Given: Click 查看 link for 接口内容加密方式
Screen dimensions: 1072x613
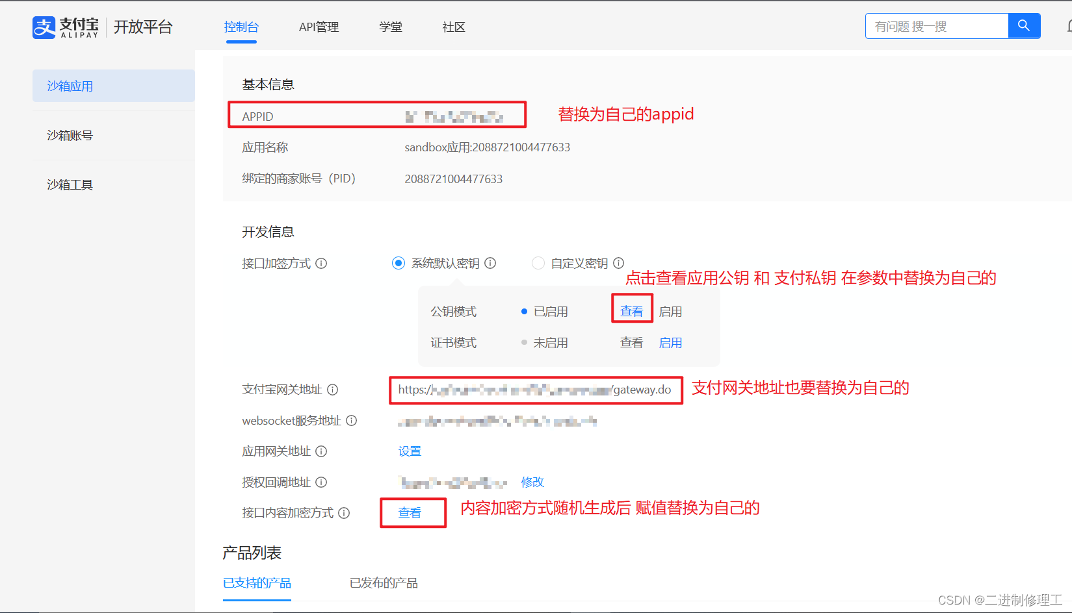Looking at the screenshot, I should [410, 513].
